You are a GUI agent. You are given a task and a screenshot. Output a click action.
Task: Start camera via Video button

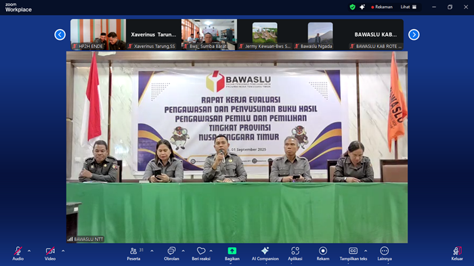click(50, 254)
